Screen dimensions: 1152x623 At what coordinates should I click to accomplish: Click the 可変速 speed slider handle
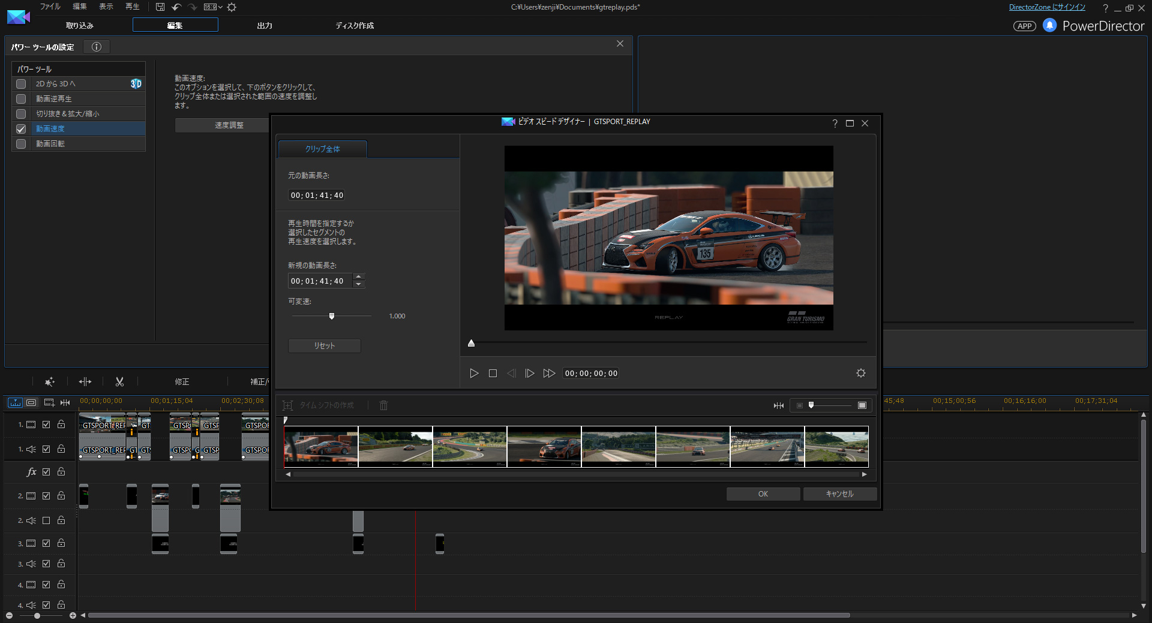(332, 316)
